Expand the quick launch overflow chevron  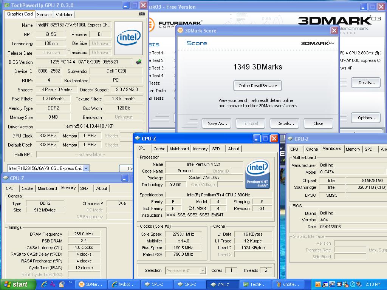(70, 282)
